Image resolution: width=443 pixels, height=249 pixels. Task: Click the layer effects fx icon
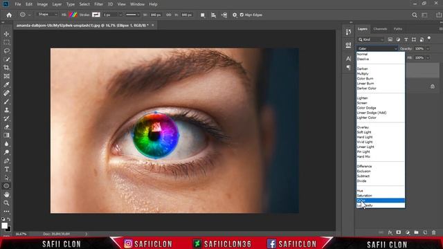(390, 232)
